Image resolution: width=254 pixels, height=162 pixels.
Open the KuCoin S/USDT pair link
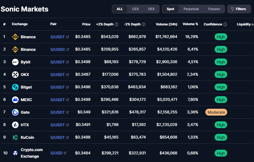[x=57, y=137]
